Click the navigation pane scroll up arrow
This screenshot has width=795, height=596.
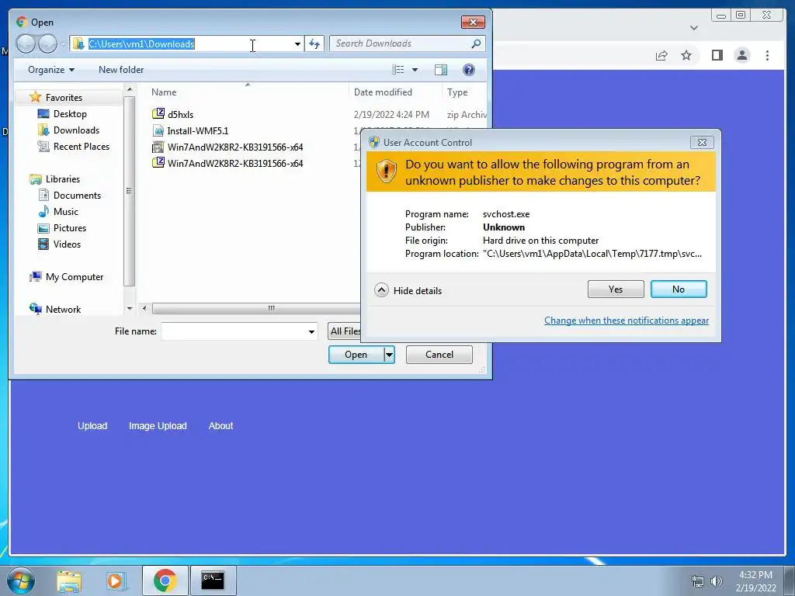coord(130,90)
